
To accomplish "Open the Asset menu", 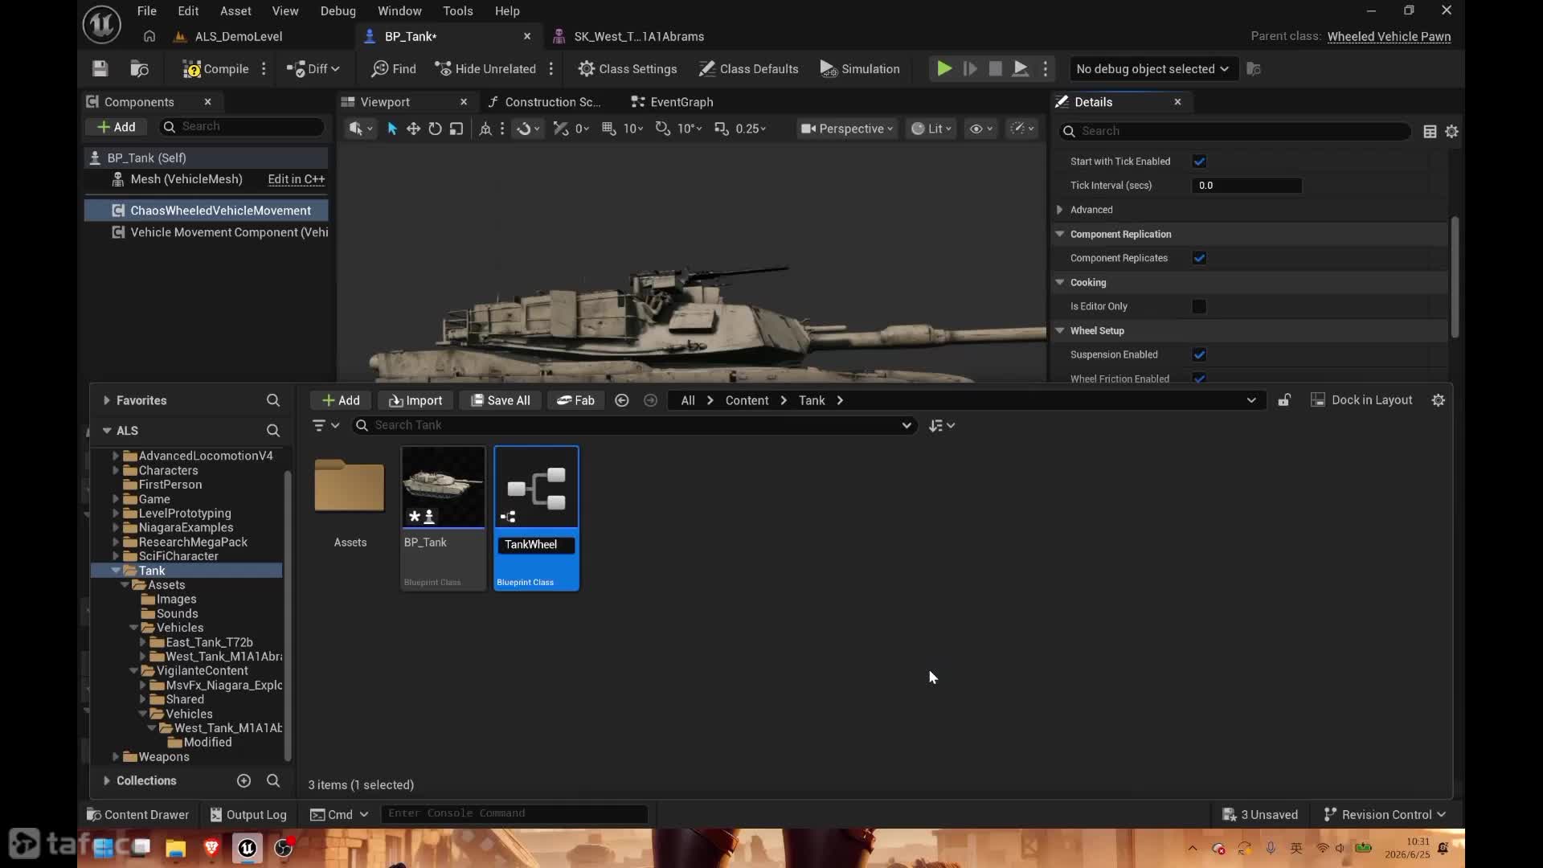I will click(x=235, y=11).
